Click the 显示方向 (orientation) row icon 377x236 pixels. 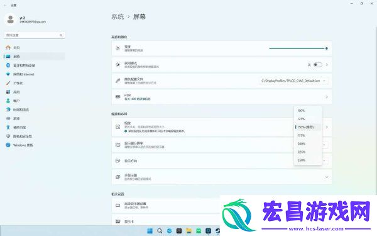point(118,161)
